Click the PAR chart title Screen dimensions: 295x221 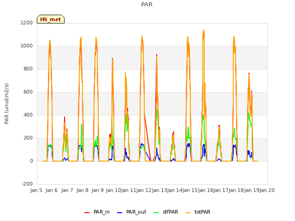point(147,5)
